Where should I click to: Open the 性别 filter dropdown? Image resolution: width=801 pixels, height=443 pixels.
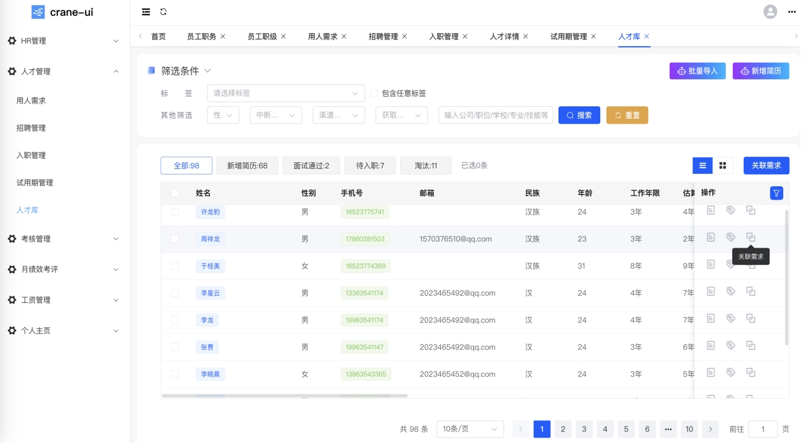coord(223,115)
